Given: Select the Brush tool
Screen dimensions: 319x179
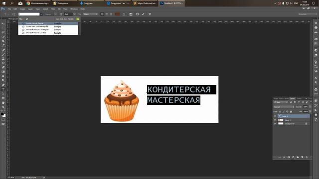Looking at the screenshot, I should click(x=3, y=54).
